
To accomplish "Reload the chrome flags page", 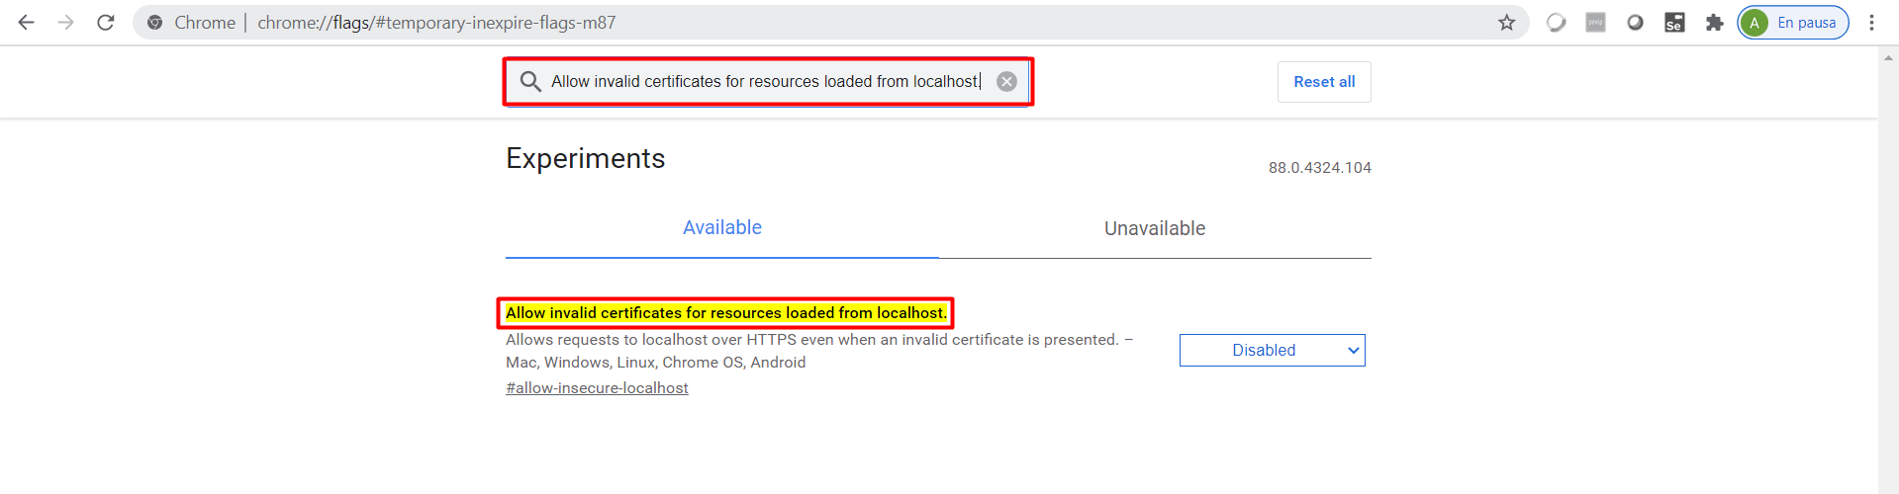I will (x=106, y=23).
